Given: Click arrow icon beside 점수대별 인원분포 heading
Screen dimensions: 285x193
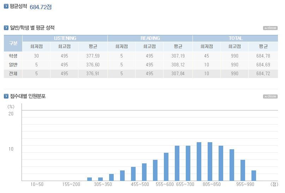Looking at the screenshot, I should [6, 96].
